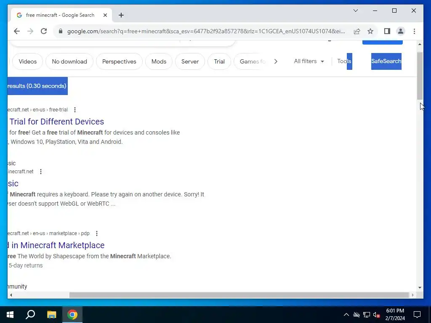Click the scroll left arrow on horizontal scrollbar
This screenshot has width=431, height=323.
tap(11, 295)
